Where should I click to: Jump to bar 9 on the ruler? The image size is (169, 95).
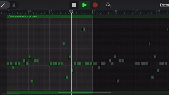coord(94,11)
